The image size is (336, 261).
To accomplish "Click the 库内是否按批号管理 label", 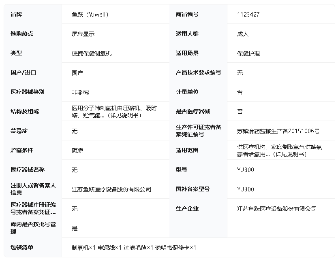I will coord(33,228).
